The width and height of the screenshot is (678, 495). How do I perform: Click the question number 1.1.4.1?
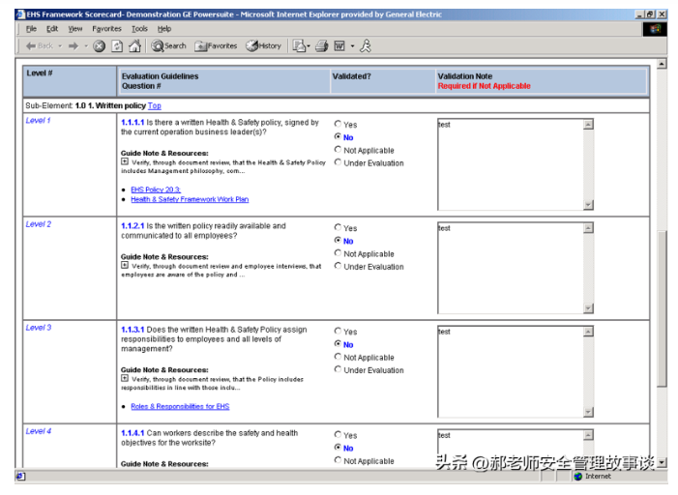coord(133,433)
